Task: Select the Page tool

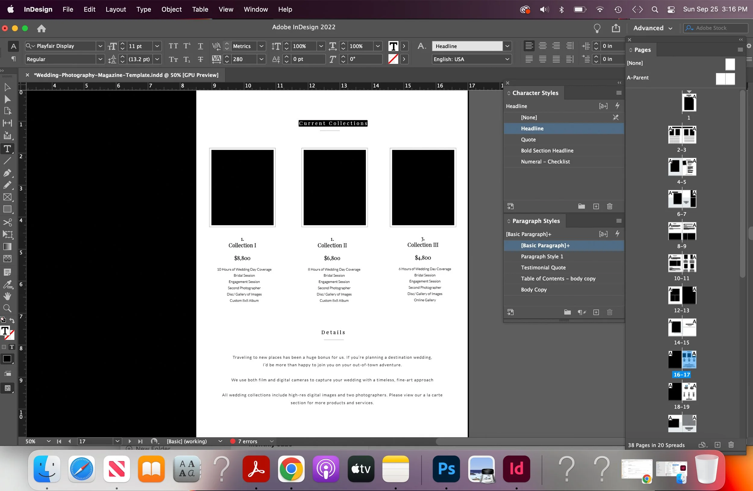Action: tap(7, 111)
